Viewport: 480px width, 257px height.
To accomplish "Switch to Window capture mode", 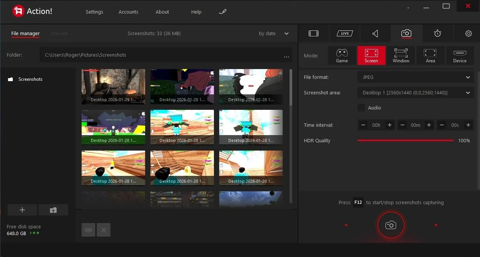I will point(401,55).
